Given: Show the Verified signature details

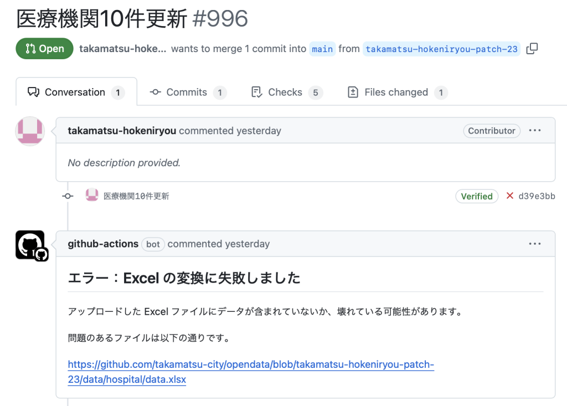Looking at the screenshot, I should (477, 196).
